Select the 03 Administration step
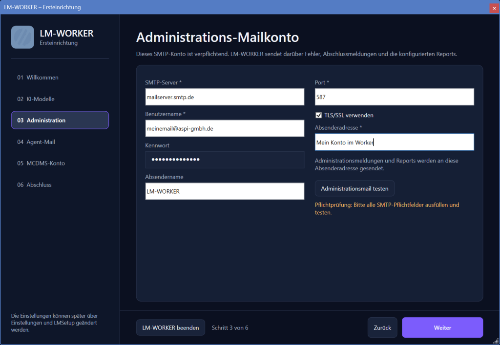The image size is (500, 345). [60, 120]
